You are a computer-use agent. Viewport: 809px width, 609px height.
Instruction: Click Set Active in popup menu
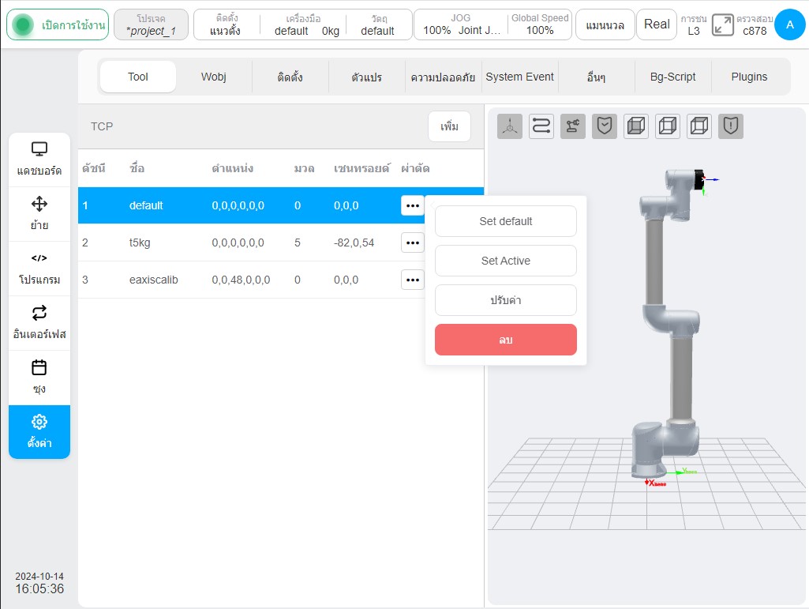pos(506,261)
